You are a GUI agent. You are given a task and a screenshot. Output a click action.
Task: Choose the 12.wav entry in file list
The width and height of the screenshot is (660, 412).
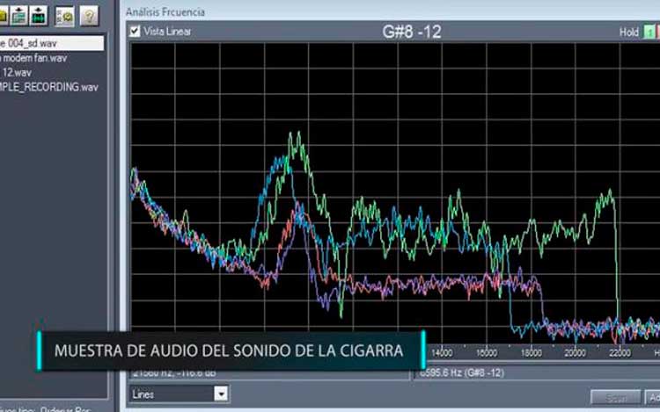click(19, 72)
